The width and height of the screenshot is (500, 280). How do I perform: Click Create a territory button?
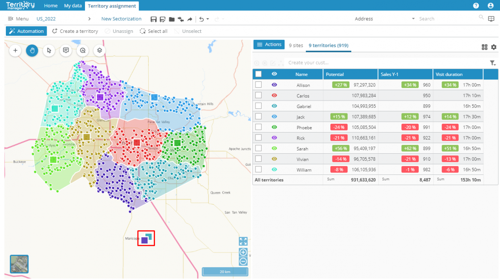click(x=75, y=31)
